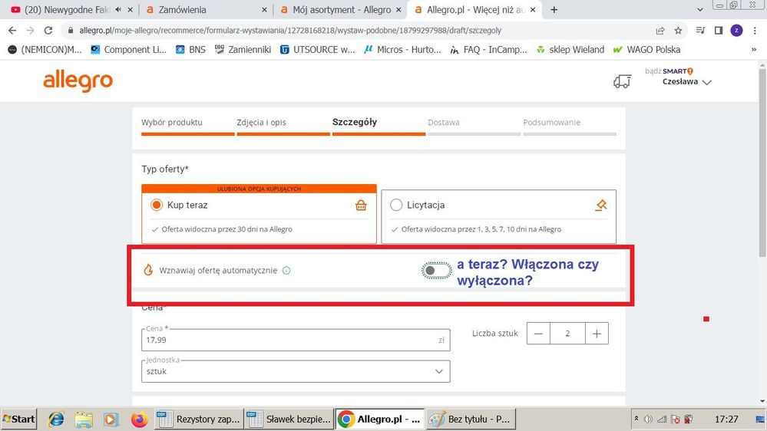Go to Dostawa step
The image size is (767, 431).
click(x=444, y=122)
